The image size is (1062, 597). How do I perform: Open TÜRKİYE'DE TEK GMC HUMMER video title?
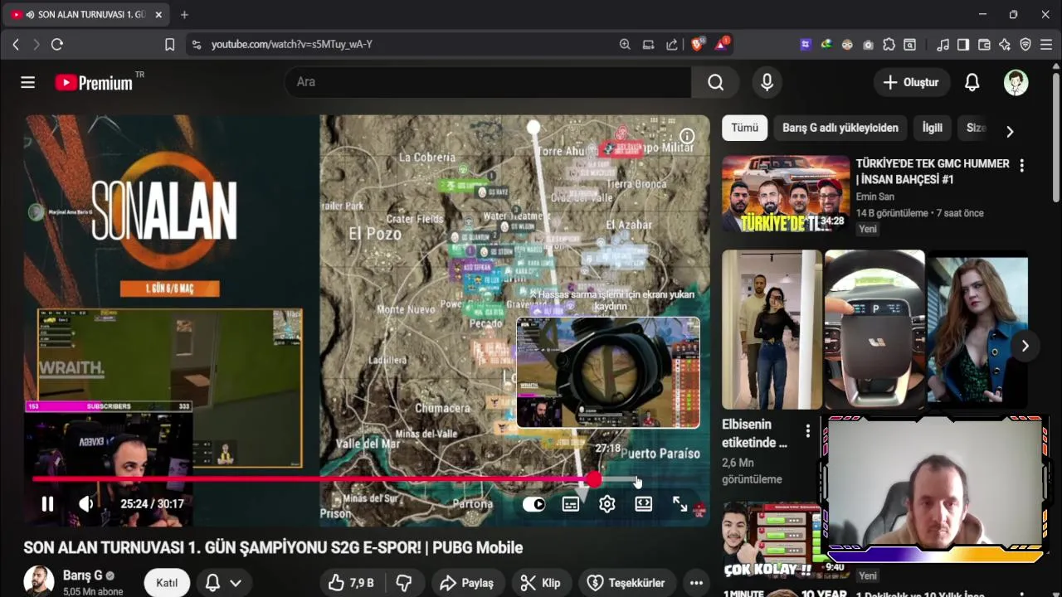click(x=933, y=172)
